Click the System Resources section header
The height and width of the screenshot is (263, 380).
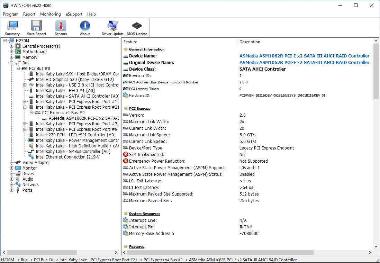pos(144,214)
